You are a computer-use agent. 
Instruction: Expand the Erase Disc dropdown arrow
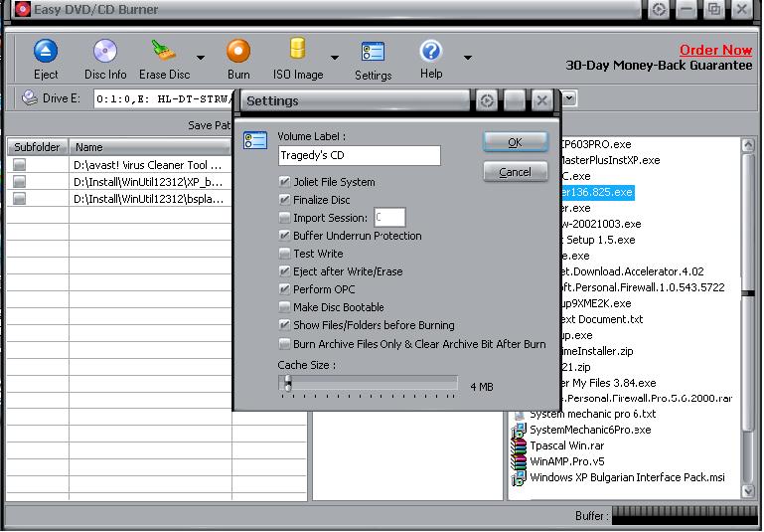pyautogui.click(x=201, y=58)
